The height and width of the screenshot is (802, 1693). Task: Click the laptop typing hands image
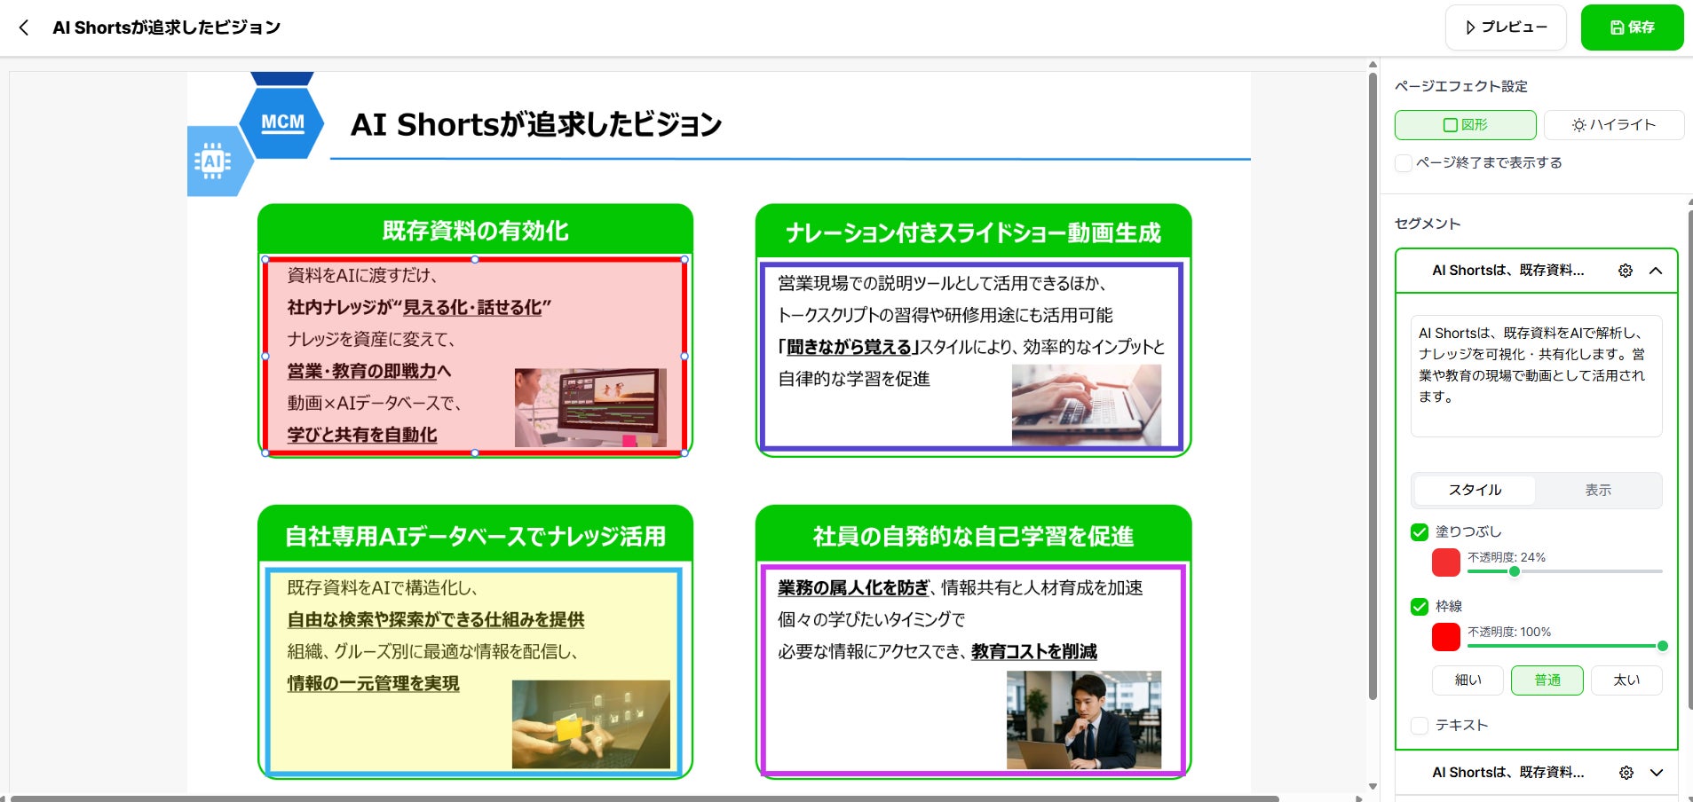(x=1086, y=405)
